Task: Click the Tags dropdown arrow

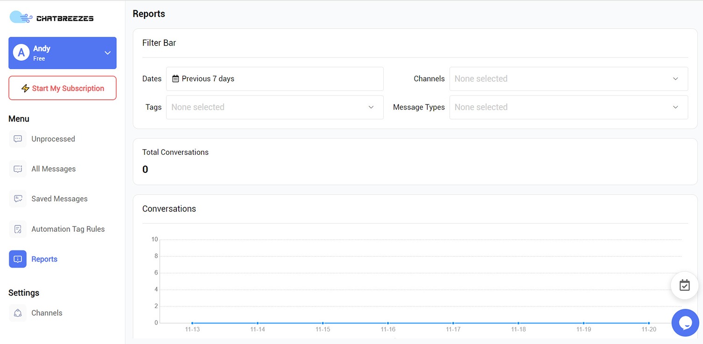Action: [371, 107]
